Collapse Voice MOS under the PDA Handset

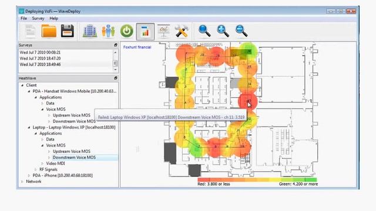pos(42,110)
